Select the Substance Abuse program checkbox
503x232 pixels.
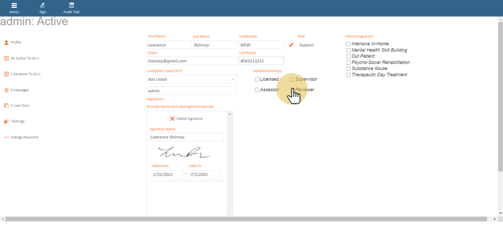click(348, 69)
